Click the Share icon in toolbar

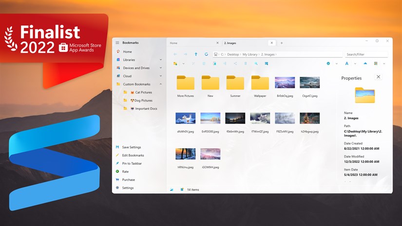pos(235,63)
